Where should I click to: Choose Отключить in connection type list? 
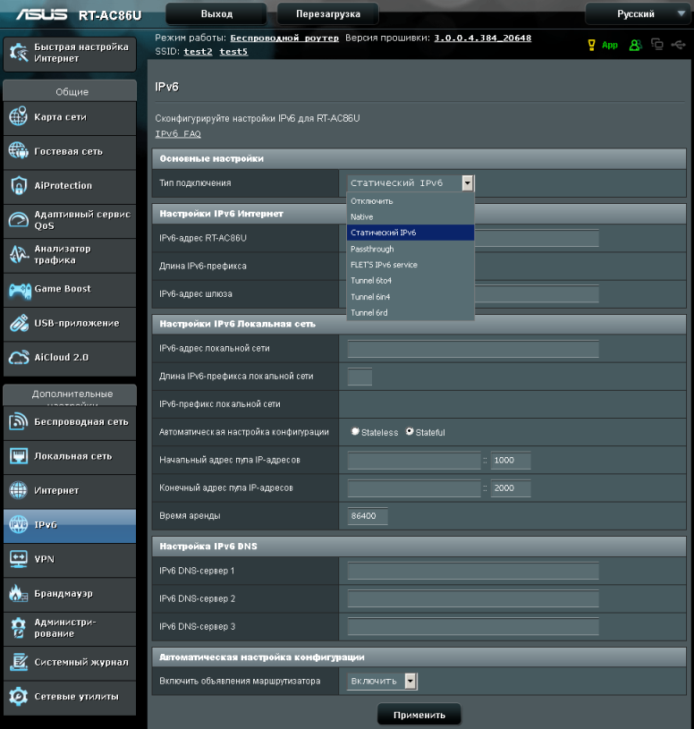click(410, 201)
